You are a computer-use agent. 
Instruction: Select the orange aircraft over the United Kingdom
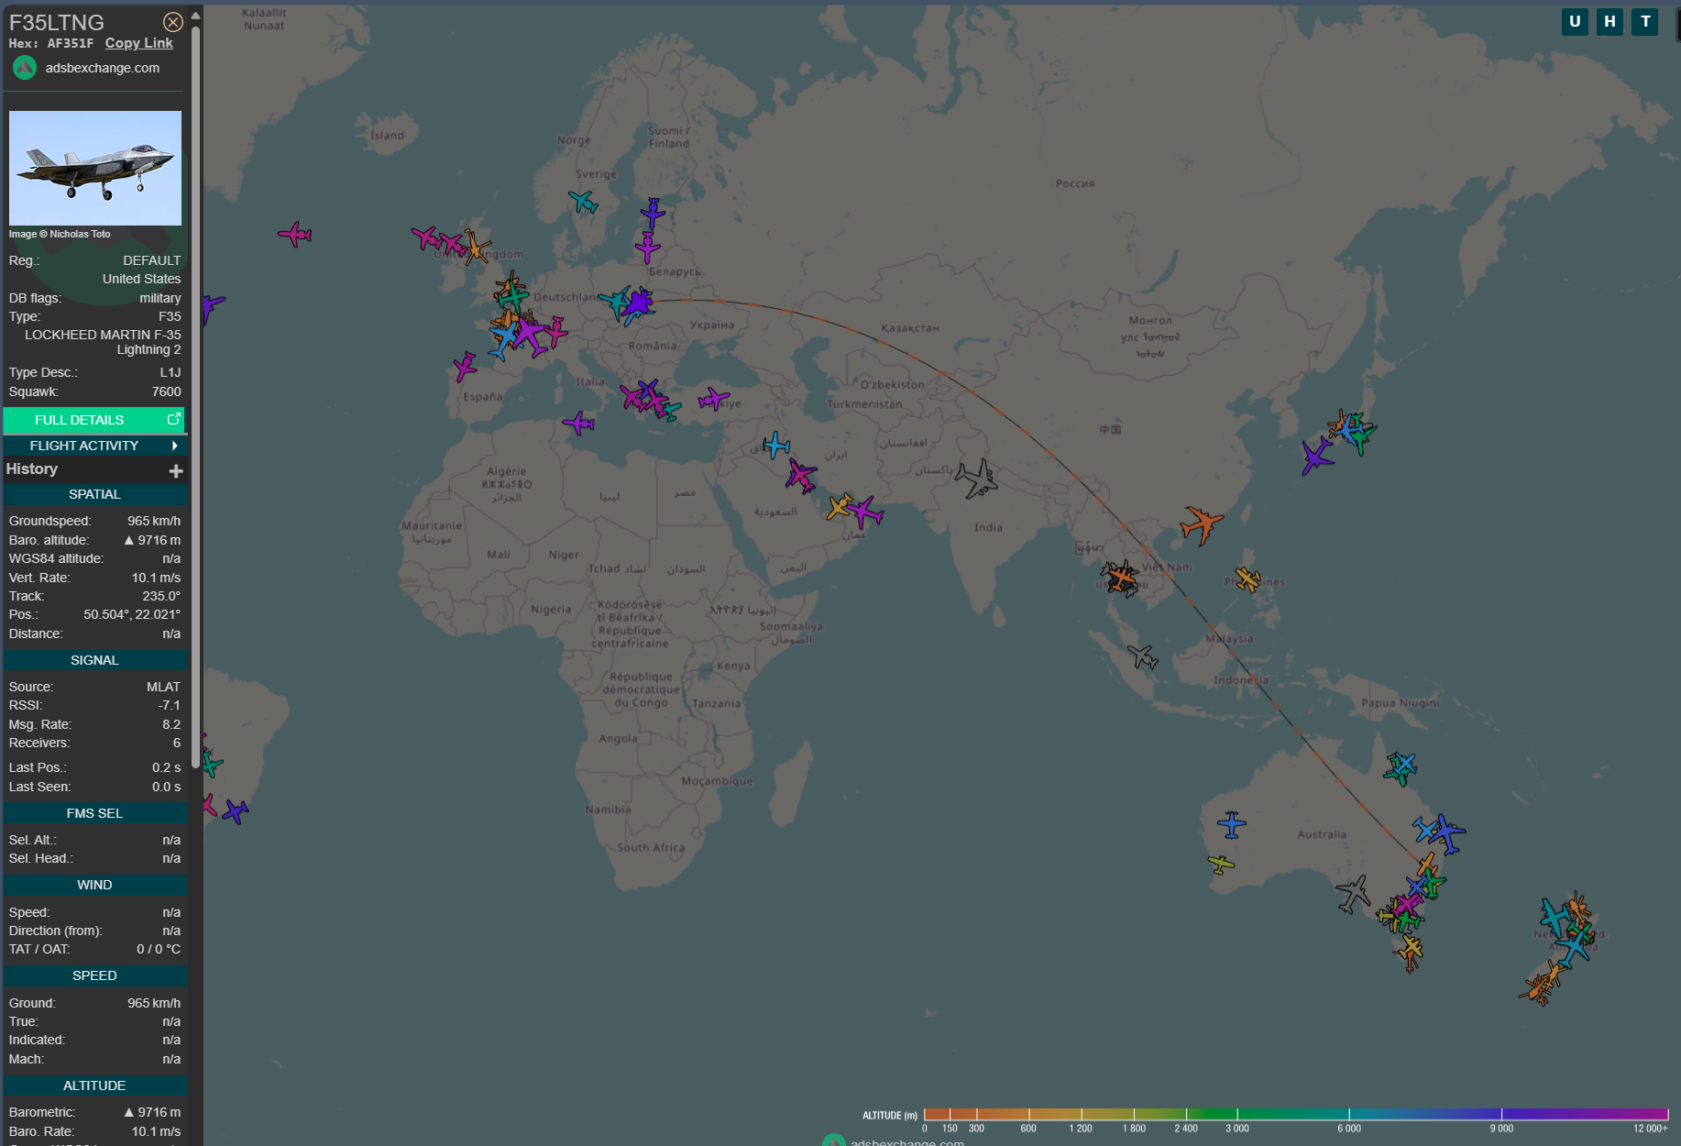(x=475, y=248)
